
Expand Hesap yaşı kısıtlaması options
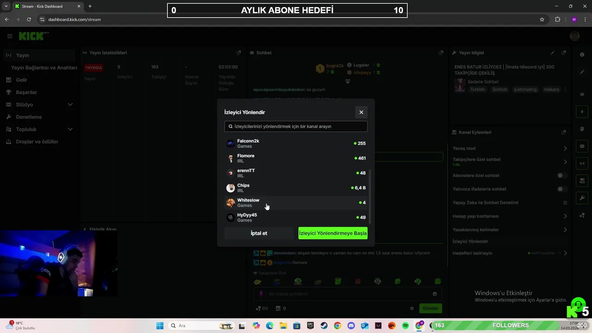pyautogui.click(x=565, y=216)
